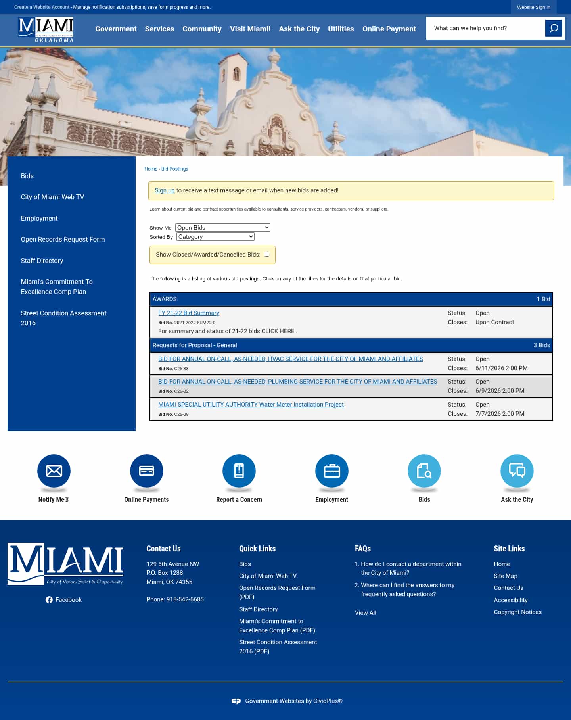
Task: Click View All FAQs link
Action: pyautogui.click(x=366, y=613)
